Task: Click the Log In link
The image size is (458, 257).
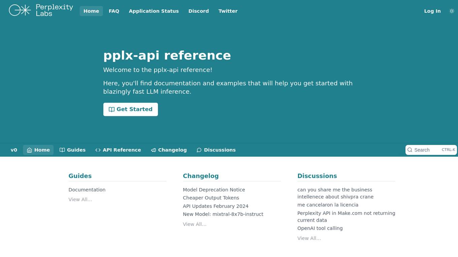Action: tap(432, 11)
